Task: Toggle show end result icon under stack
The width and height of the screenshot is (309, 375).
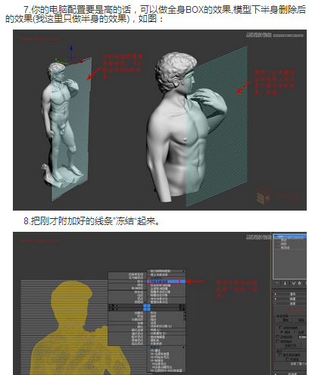Action: click(x=285, y=283)
